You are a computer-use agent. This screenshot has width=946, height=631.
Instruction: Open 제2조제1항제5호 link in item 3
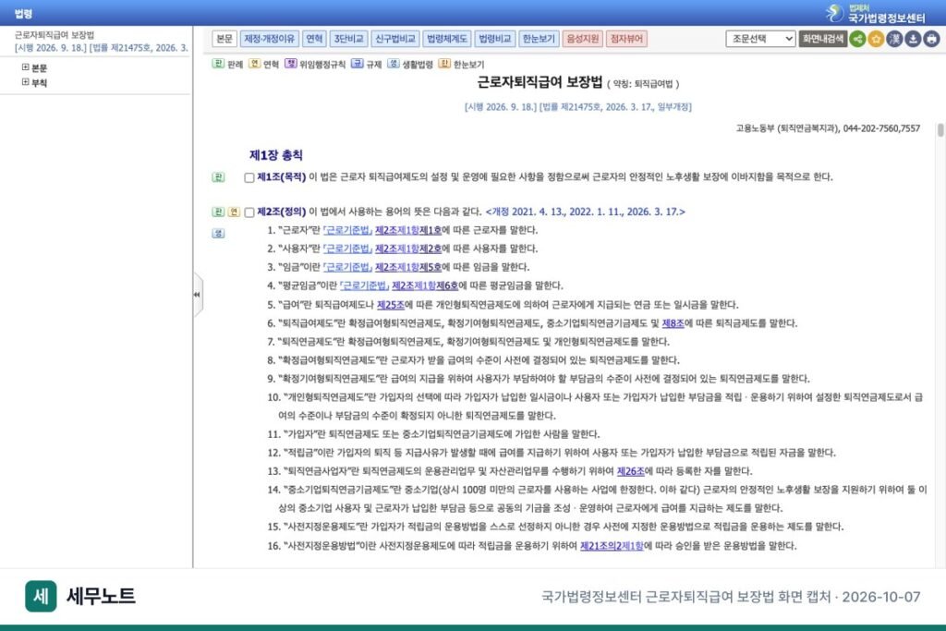[408, 267]
